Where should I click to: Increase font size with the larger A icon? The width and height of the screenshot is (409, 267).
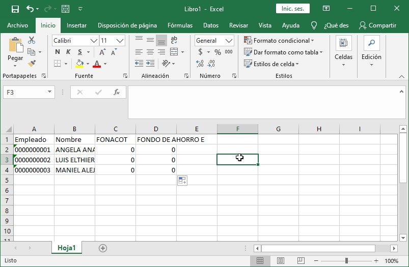(x=102, y=52)
